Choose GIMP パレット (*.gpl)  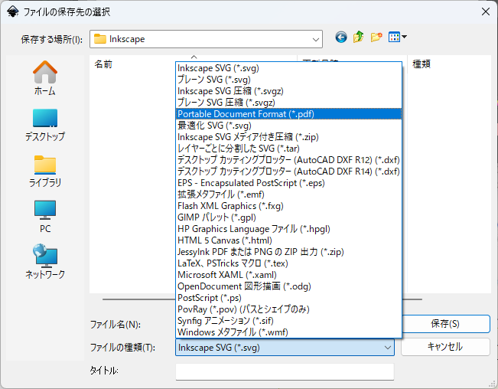pyautogui.click(x=288, y=217)
